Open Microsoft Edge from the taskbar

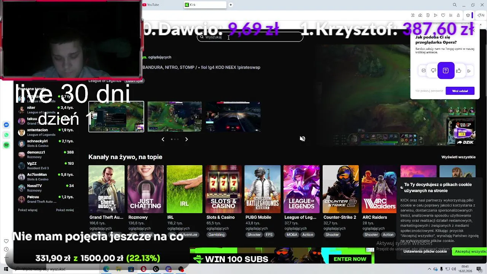106,269
